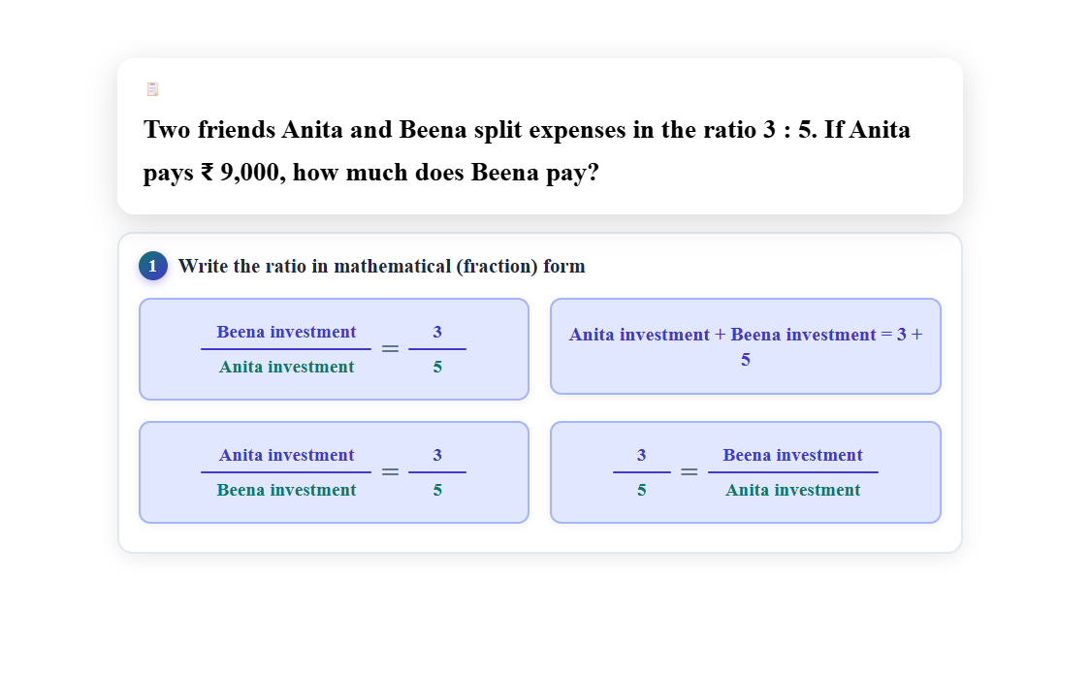Click the equals sign in the bottom-right option
Screen dimensions: 1091x677
pos(689,472)
